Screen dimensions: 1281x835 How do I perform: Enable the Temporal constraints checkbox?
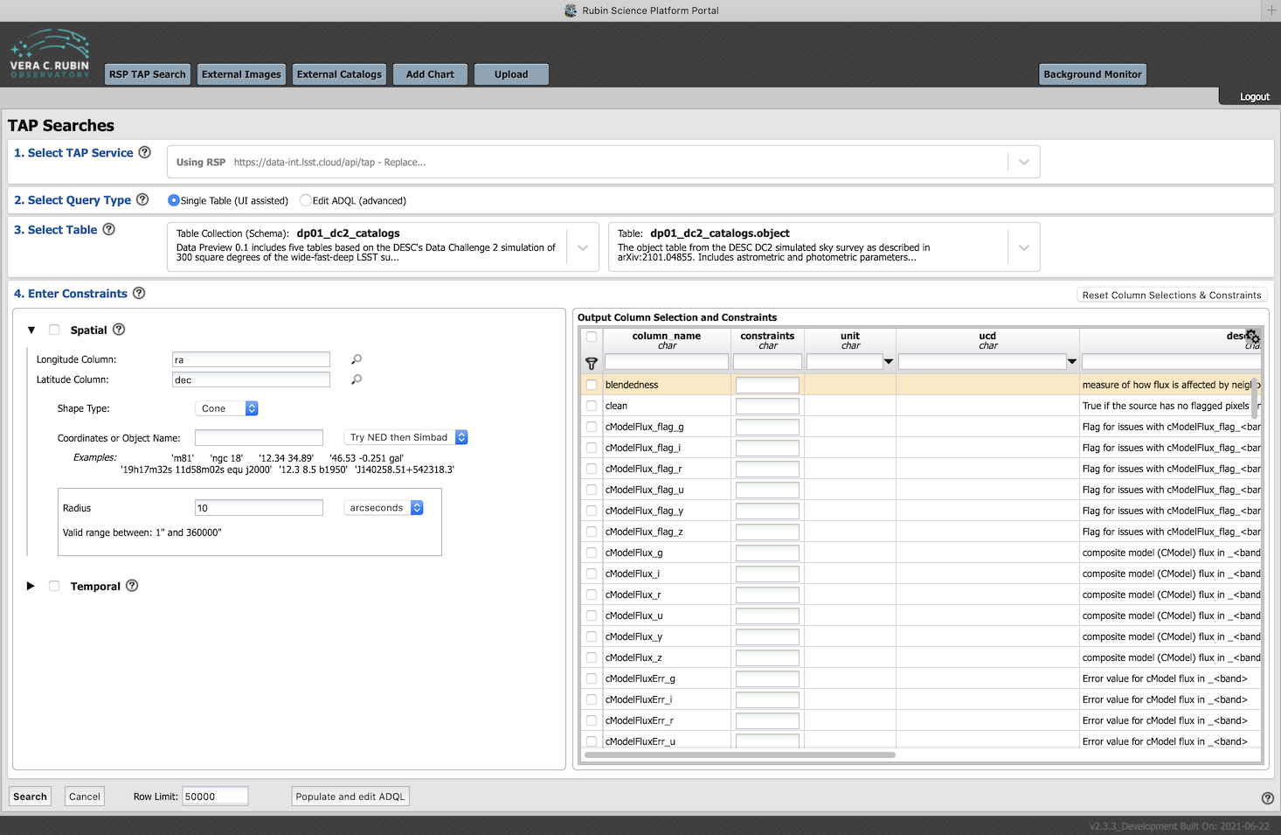point(54,587)
